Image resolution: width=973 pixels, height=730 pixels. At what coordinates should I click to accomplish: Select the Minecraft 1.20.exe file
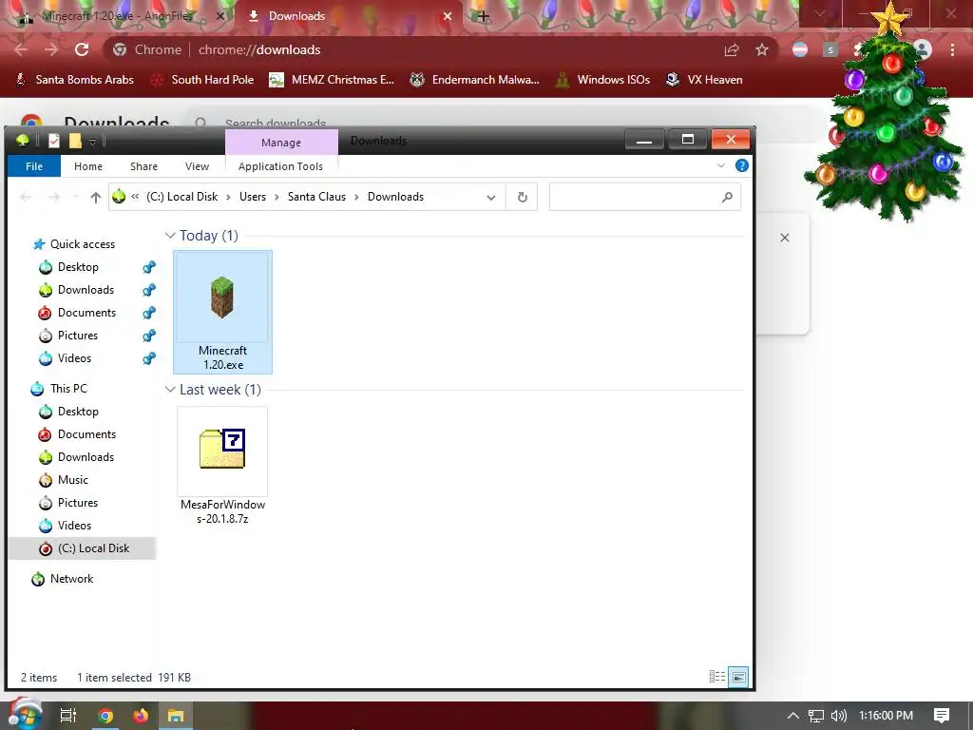pyautogui.click(x=222, y=312)
